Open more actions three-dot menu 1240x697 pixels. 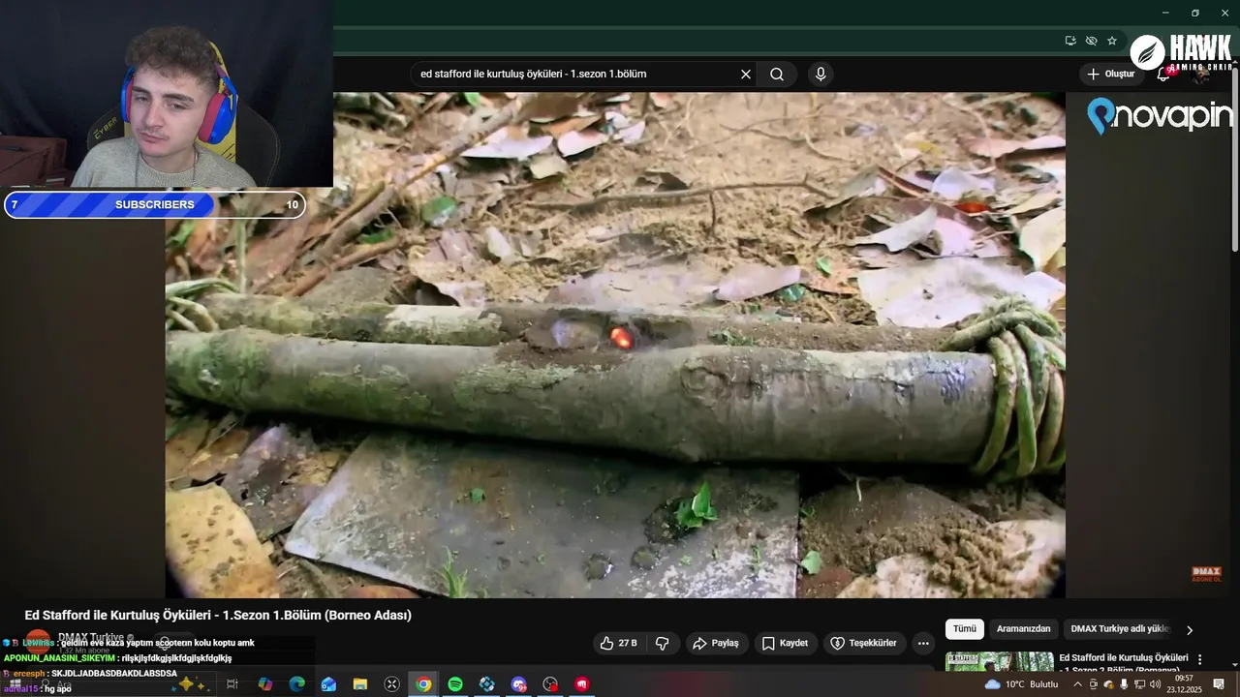tap(923, 643)
